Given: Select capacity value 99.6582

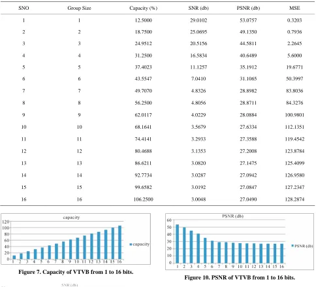Looking at the screenshot, I should [143, 187].
